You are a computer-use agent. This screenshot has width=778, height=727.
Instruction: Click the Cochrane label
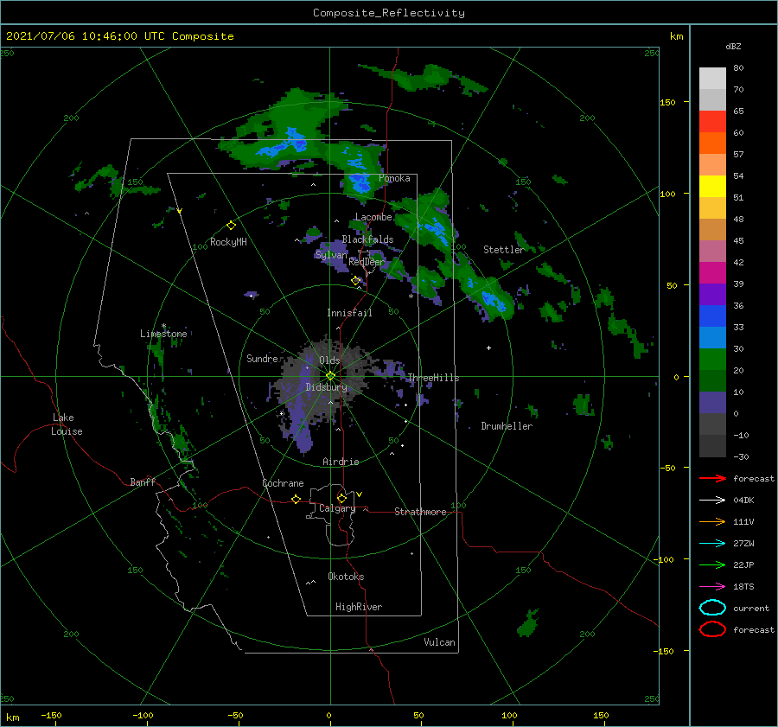point(283,483)
